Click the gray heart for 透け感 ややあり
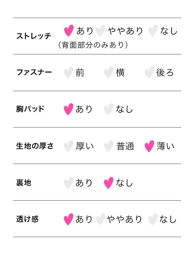This screenshot has height=257, width=193. pyautogui.click(x=100, y=219)
